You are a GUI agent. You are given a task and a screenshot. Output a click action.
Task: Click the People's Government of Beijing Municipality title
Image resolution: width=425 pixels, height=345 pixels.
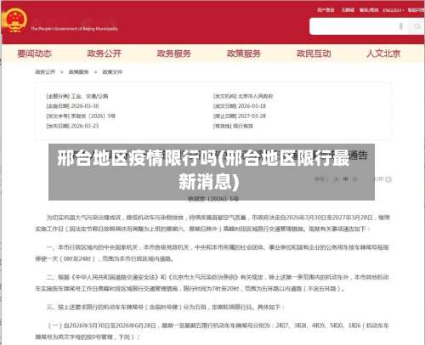point(75,29)
